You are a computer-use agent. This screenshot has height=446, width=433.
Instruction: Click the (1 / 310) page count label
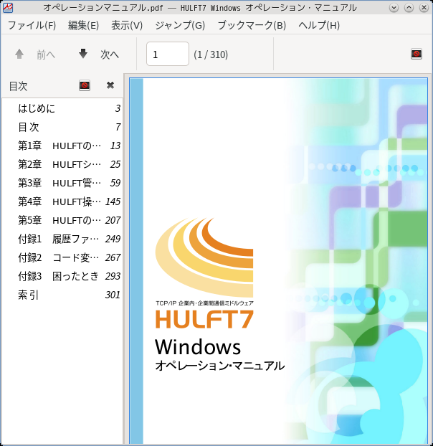(x=211, y=54)
